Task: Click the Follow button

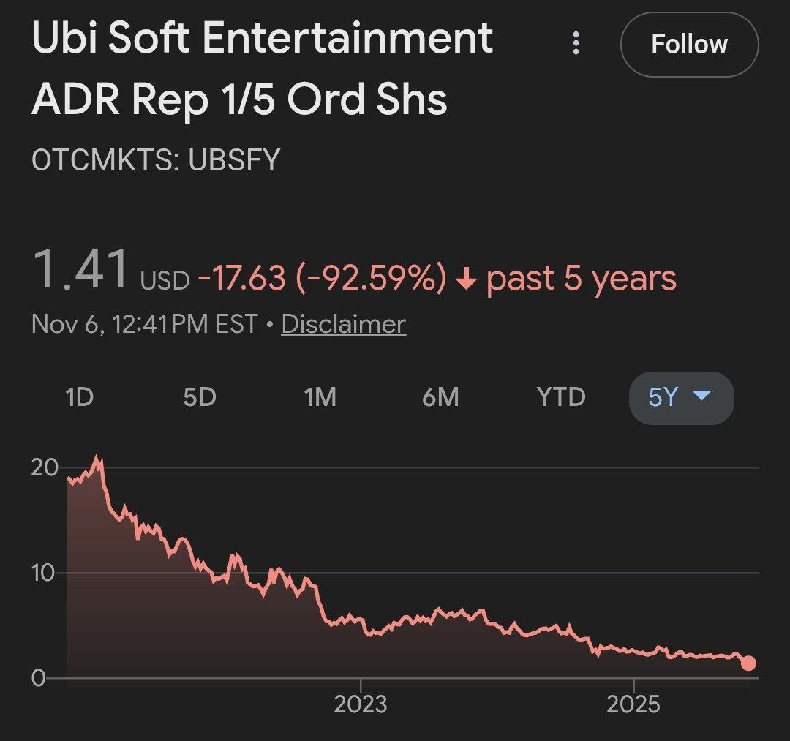Action: (689, 45)
